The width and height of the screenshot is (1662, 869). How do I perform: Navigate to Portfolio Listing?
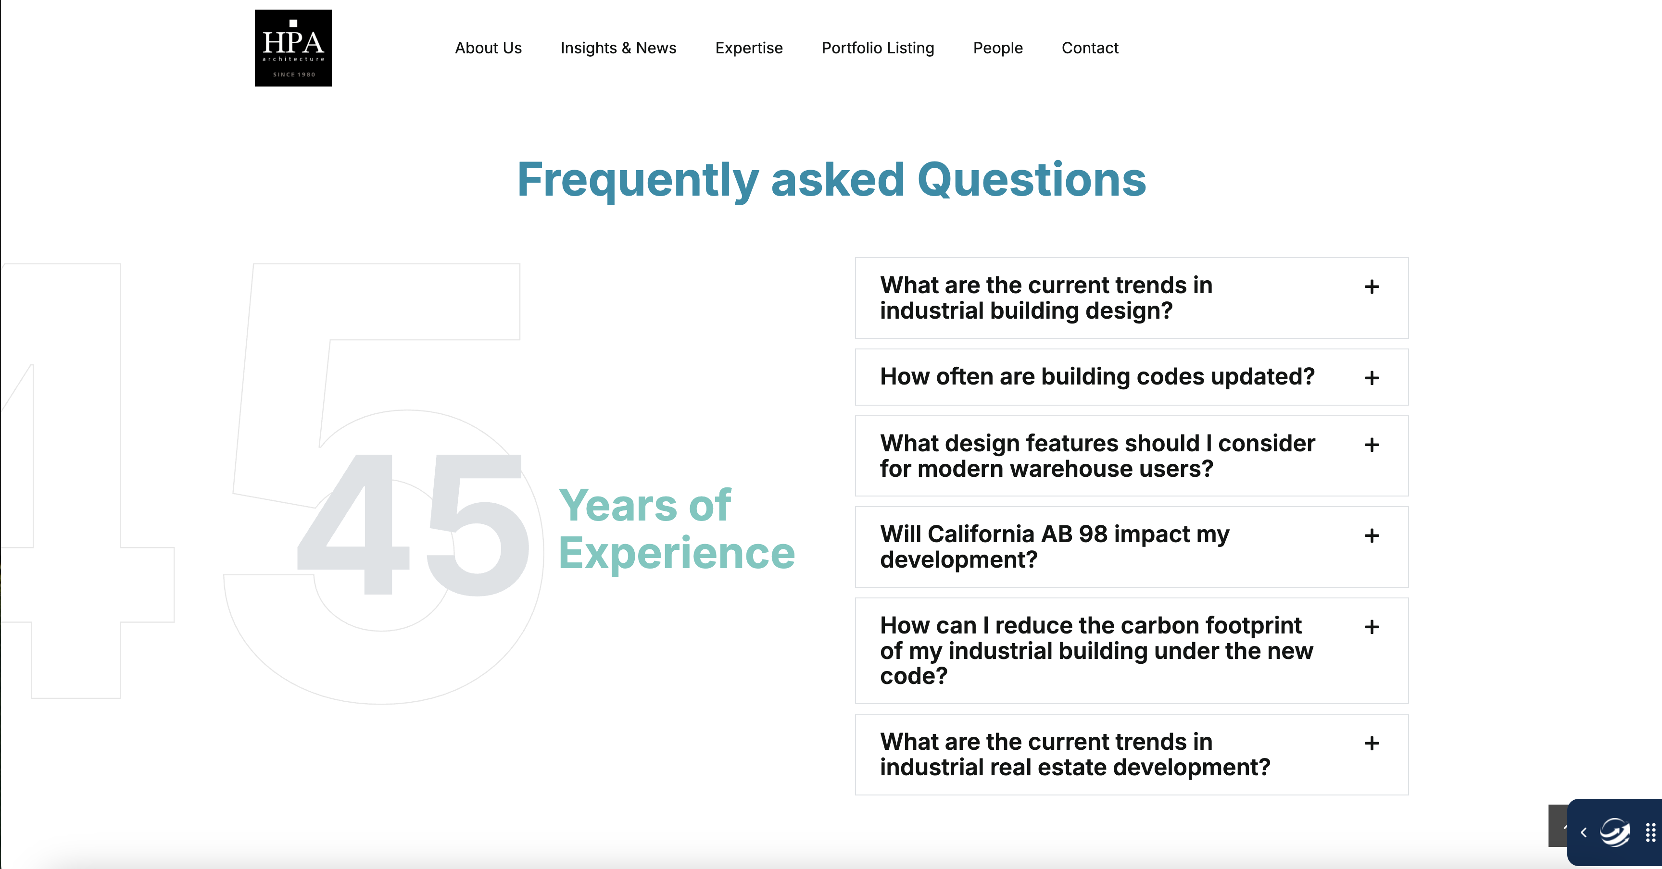(878, 49)
